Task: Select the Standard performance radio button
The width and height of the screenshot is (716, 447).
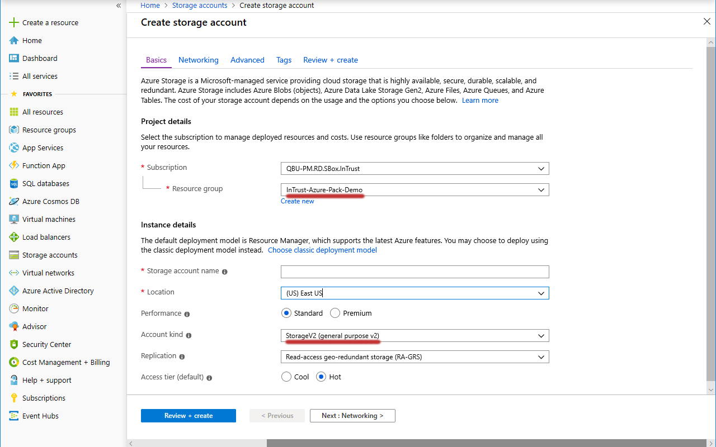Action: (x=286, y=313)
